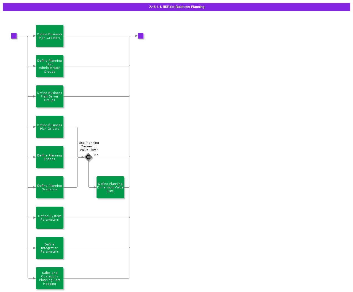Open the Define Planning Entities step
The height and width of the screenshot is (292, 353).
(x=50, y=157)
